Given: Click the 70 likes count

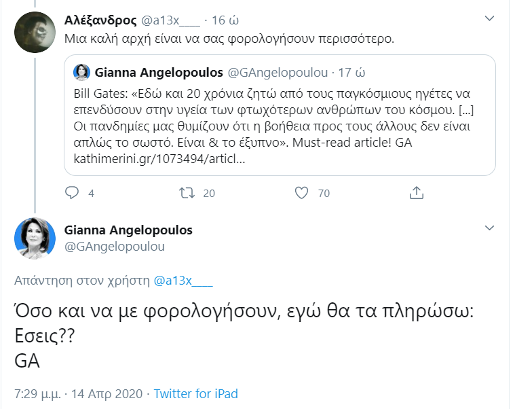Looking at the screenshot, I should tap(324, 194).
